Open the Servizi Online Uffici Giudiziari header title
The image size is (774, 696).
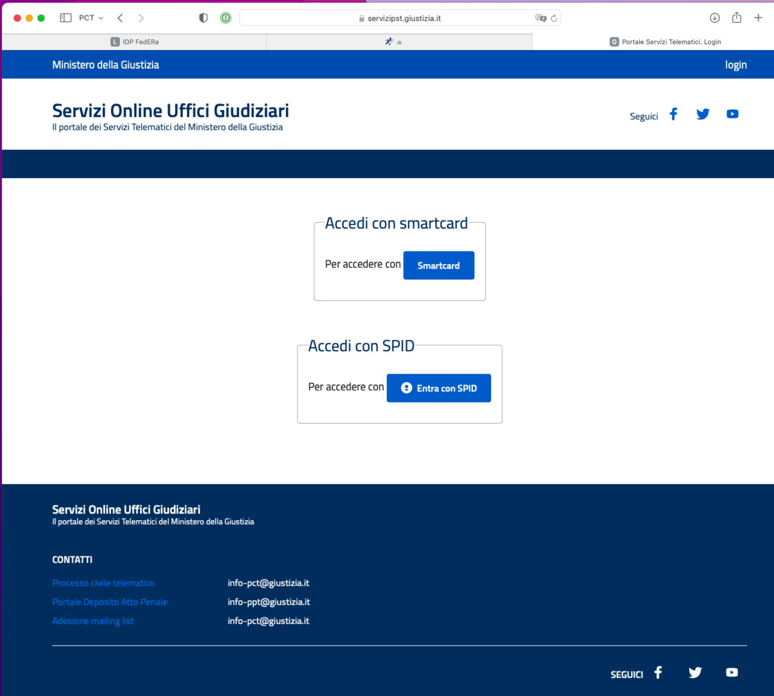coord(171,110)
